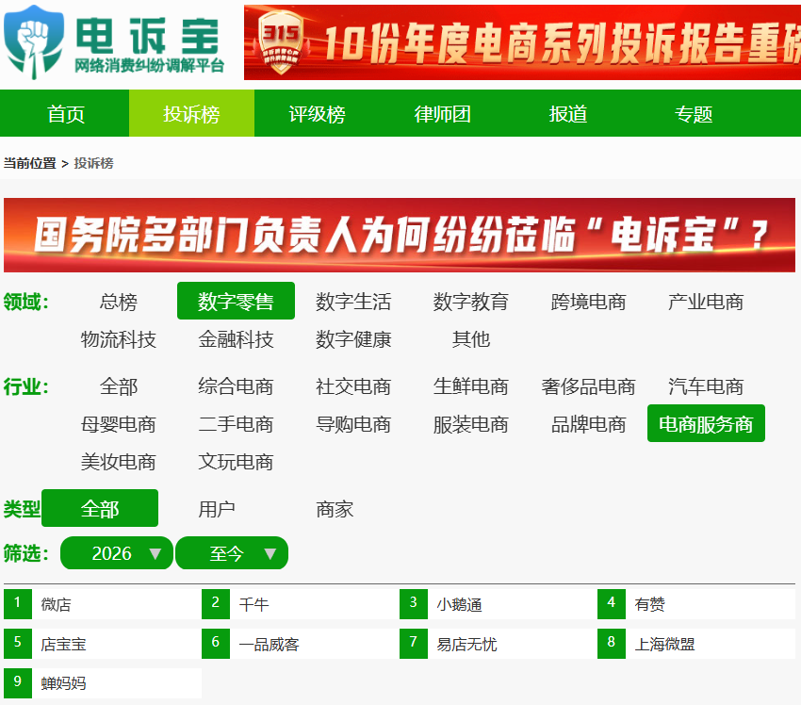Open the 专题 nav tab
The width and height of the screenshot is (801, 705).
coord(694,113)
